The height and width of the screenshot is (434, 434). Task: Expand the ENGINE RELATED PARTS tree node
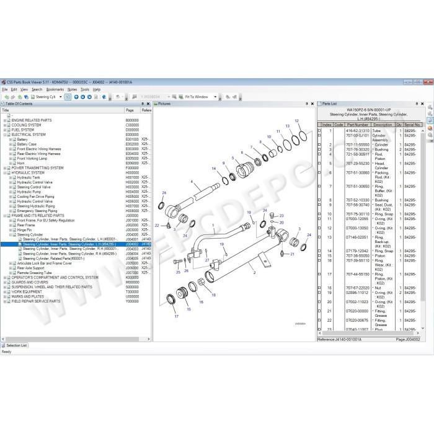pos(5,120)
